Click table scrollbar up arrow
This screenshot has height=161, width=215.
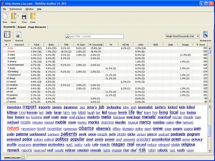210,48
